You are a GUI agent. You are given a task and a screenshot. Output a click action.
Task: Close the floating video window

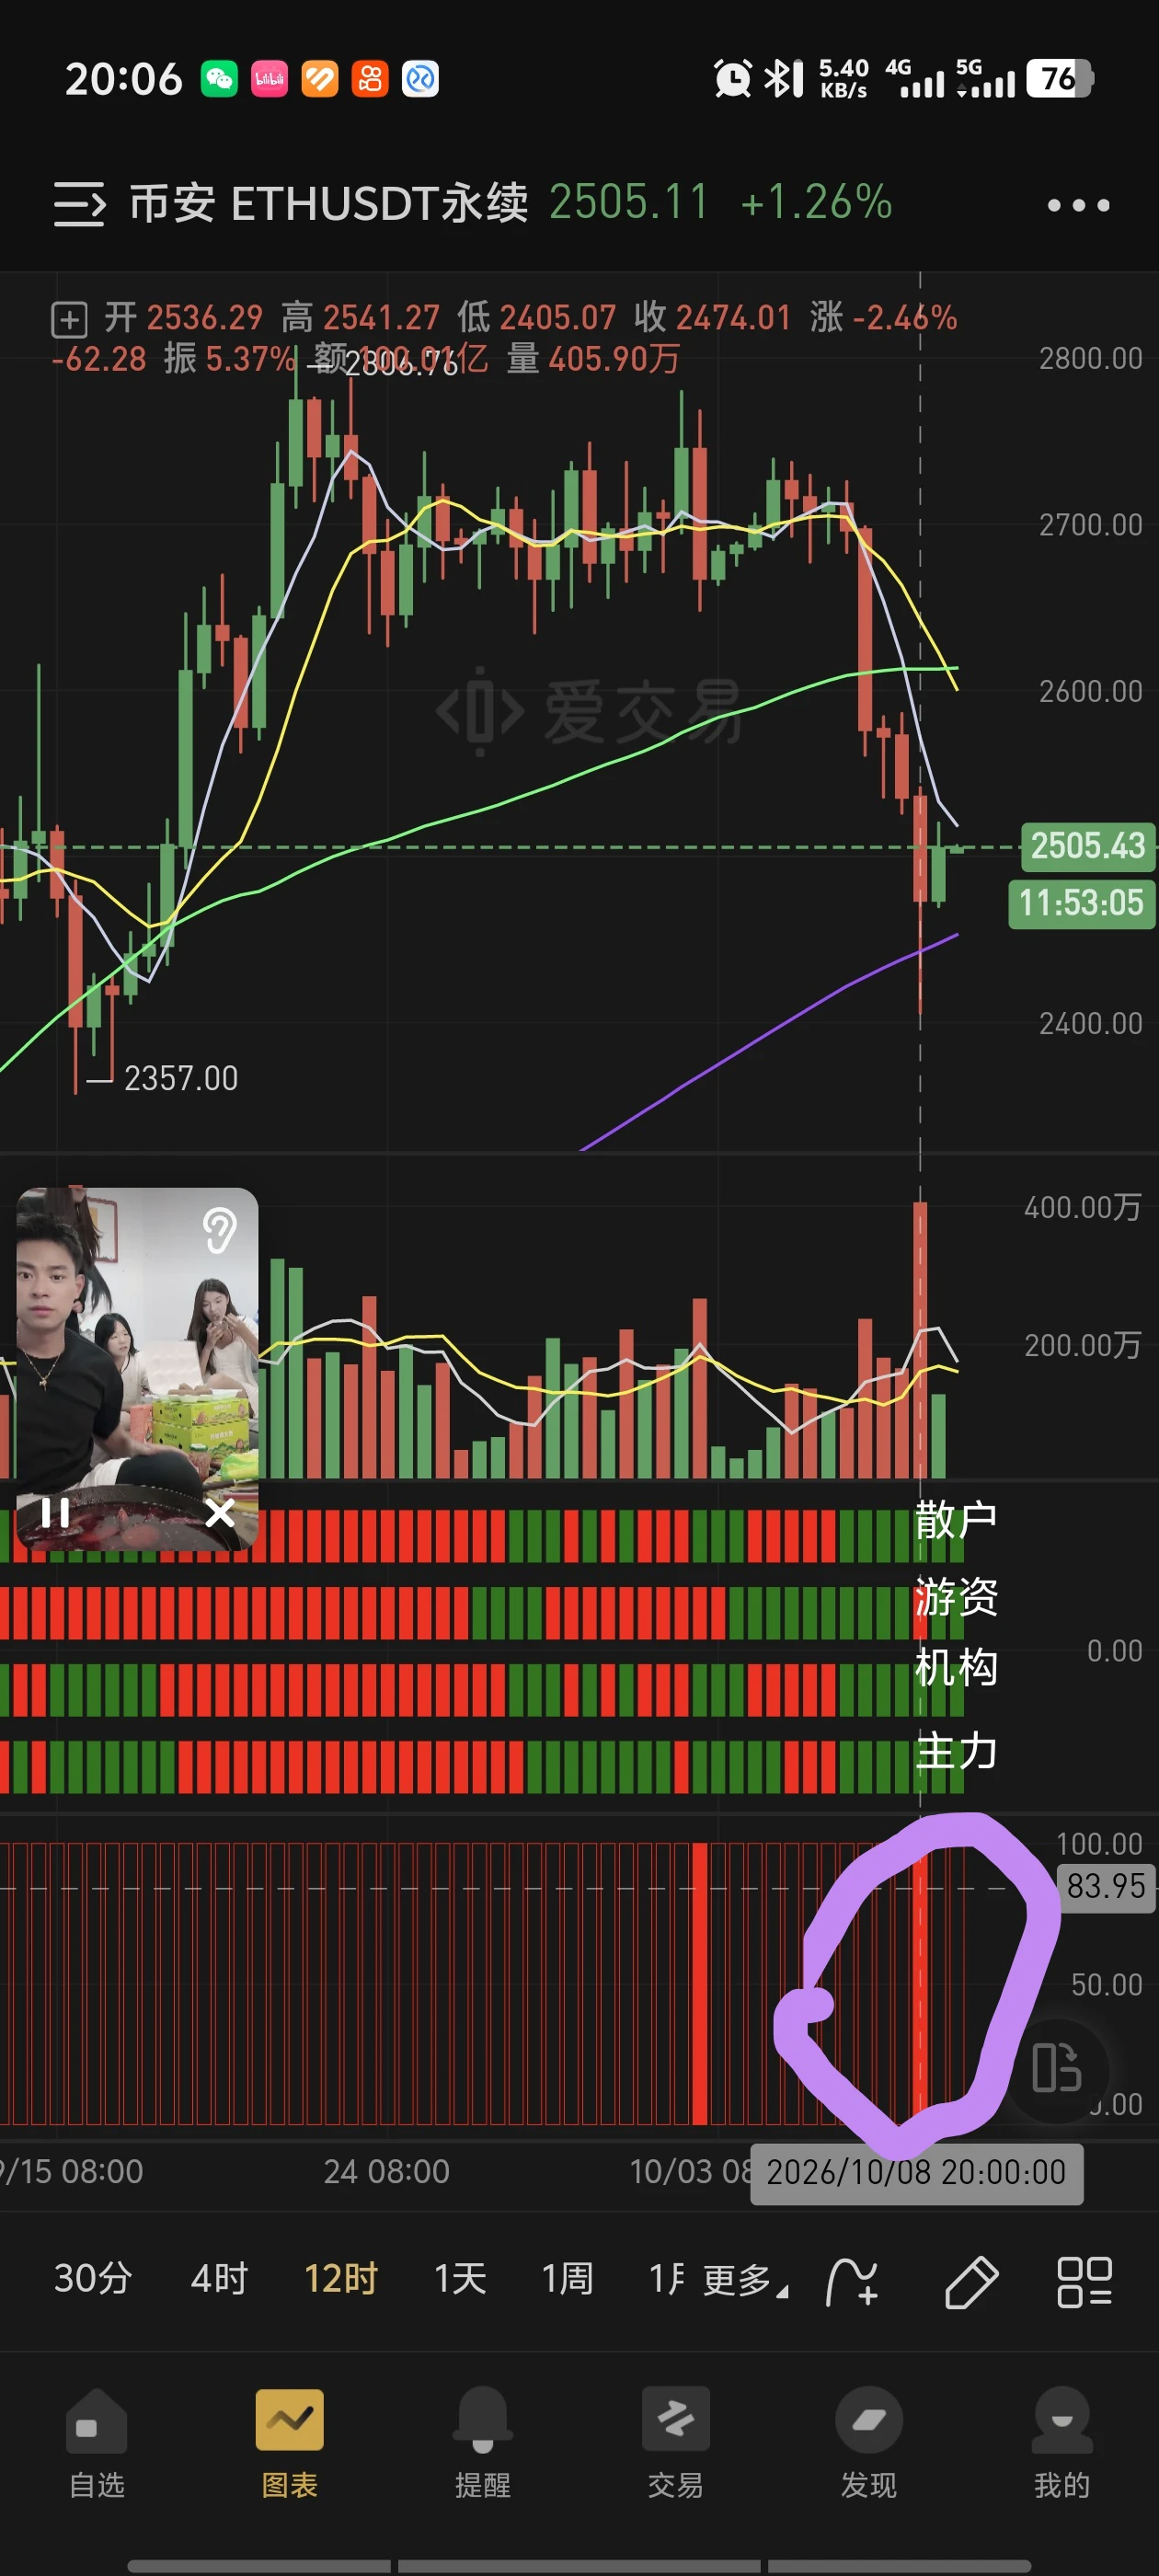coord(220,1513)
